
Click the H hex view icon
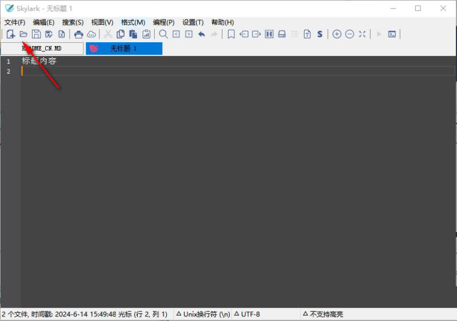click(x=269, y=34)
